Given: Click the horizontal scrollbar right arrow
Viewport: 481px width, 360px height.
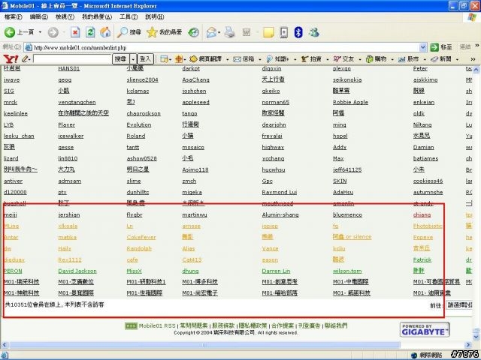Looking at the screenshot, I should pyautogui.click(x=468, y=345).
